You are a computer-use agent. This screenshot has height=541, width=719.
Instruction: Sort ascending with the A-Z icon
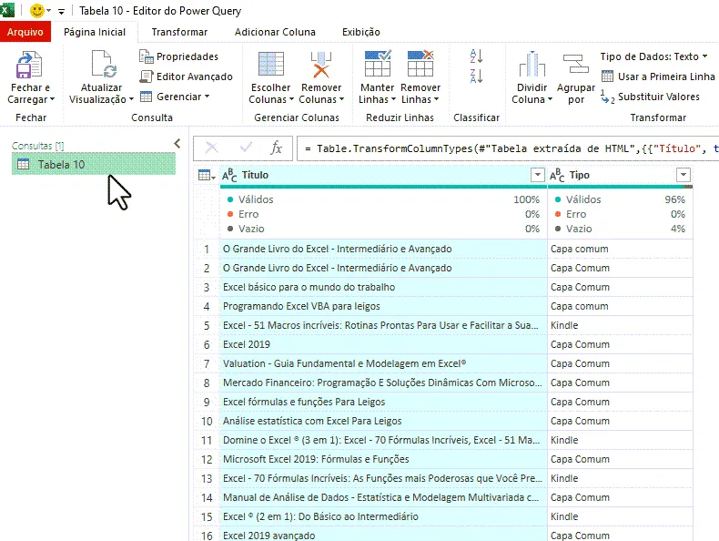point(476,56)
